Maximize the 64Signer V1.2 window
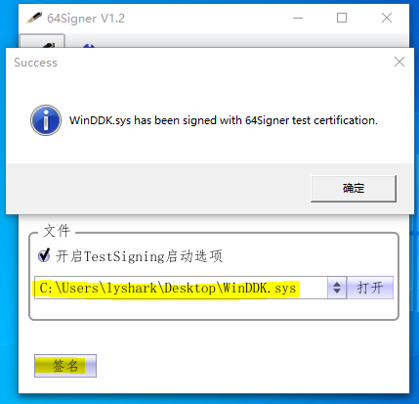The height and width of the screenshot is (404, 419). 342,18
